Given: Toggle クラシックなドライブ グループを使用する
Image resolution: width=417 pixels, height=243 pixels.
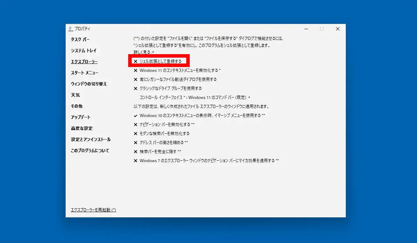Looking at the screenshot, I should point(168,89).
